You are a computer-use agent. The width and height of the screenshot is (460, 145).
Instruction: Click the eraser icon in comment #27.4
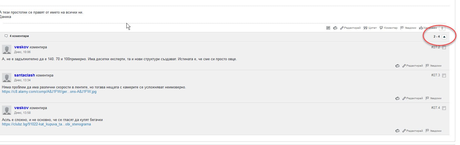coord(397,131)
